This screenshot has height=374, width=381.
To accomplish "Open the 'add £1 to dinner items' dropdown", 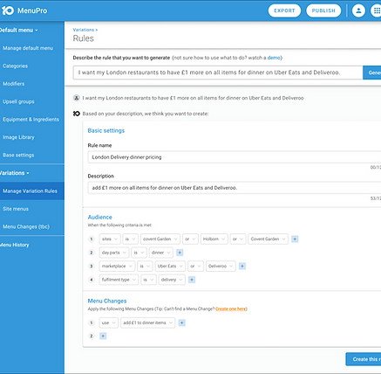I will coord(148,322).
